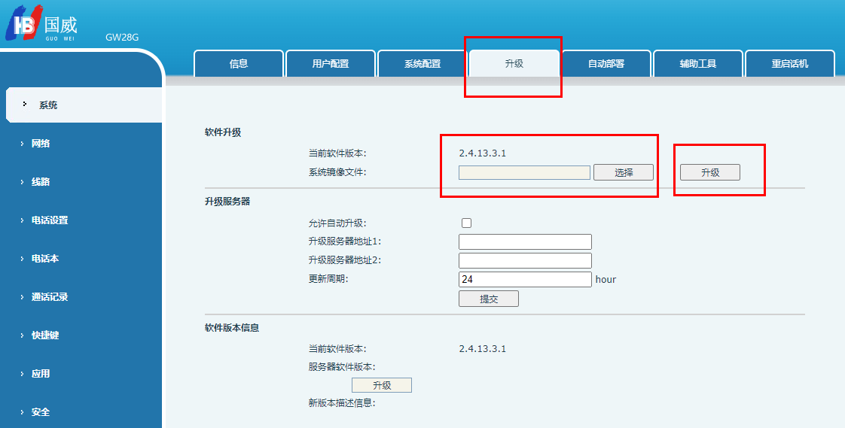Focus the 升级服务器地址1 input

click(526, 241)
